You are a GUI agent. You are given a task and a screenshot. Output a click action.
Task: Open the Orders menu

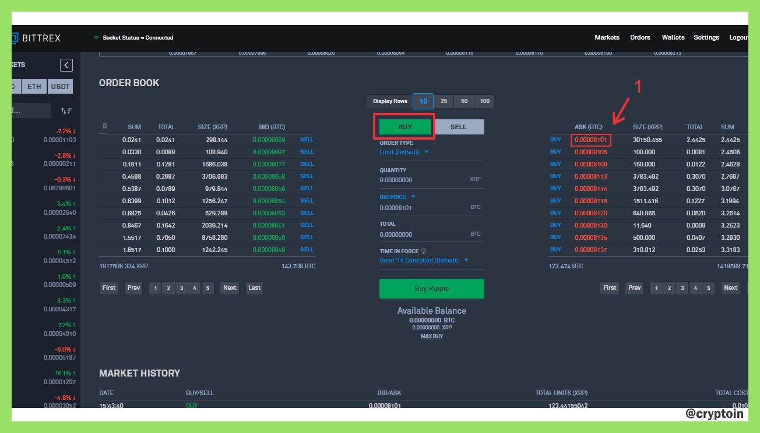point(640,37)
